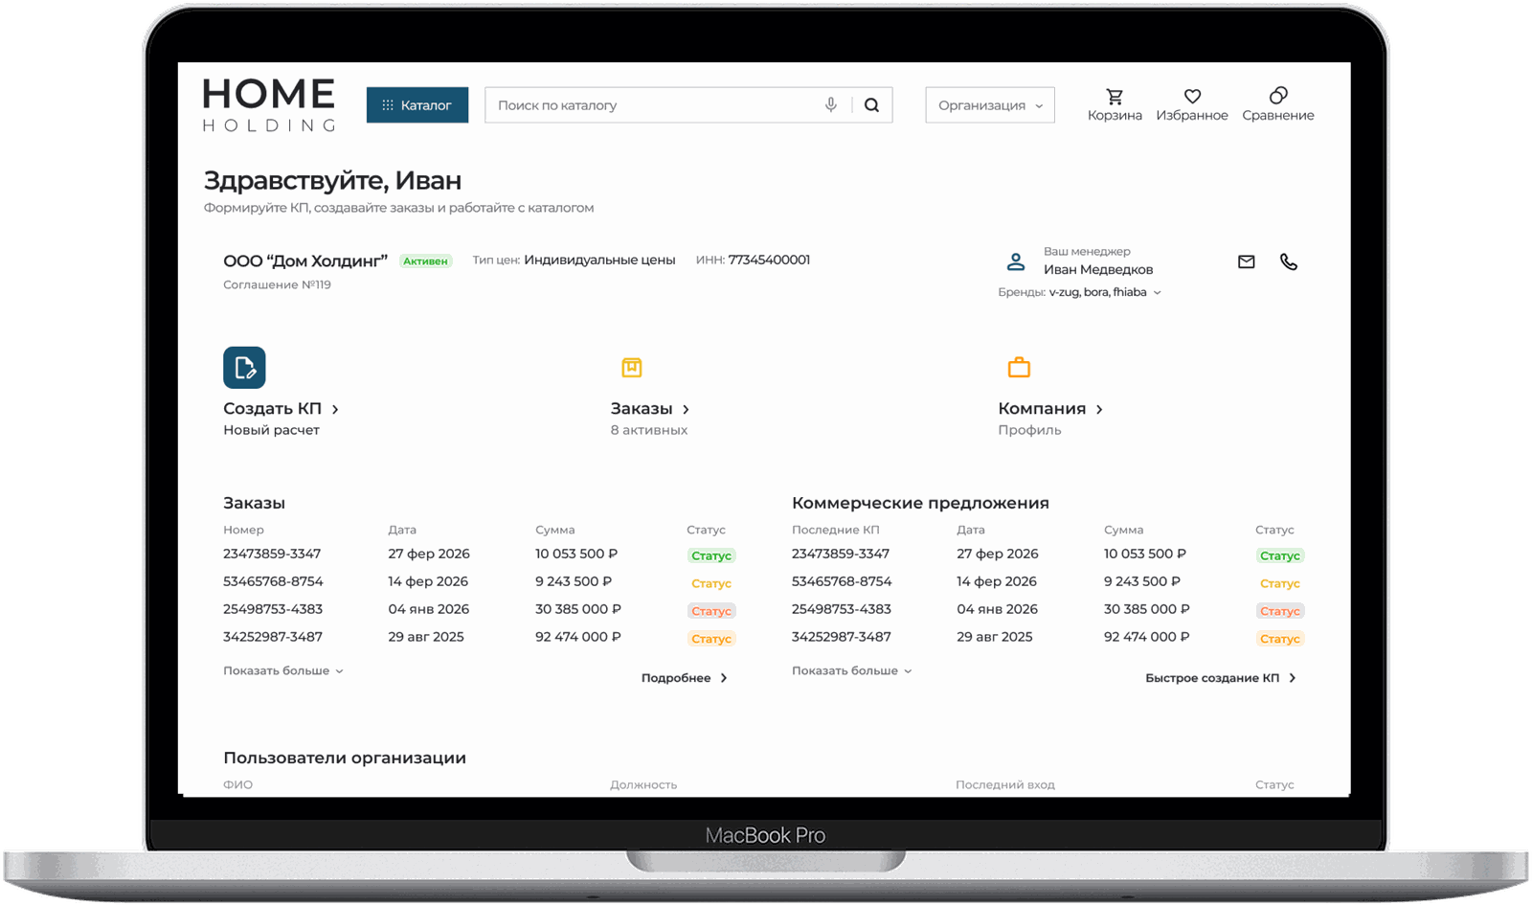Click the Активен status badge

(x=425, y=261)
